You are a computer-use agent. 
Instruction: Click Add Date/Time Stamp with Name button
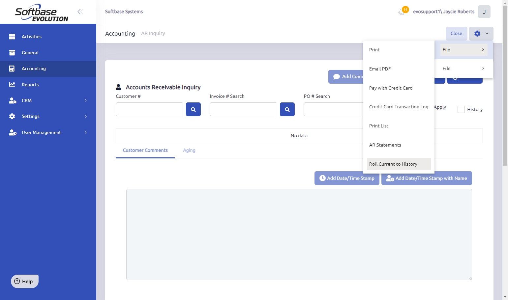point(426,178)
